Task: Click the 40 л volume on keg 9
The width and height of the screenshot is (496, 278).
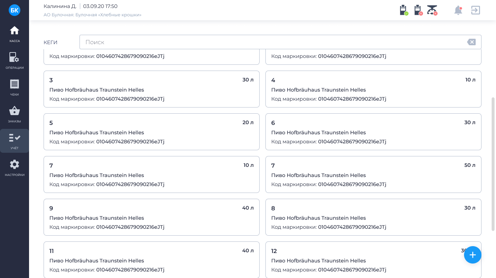Action: point(248,208)
